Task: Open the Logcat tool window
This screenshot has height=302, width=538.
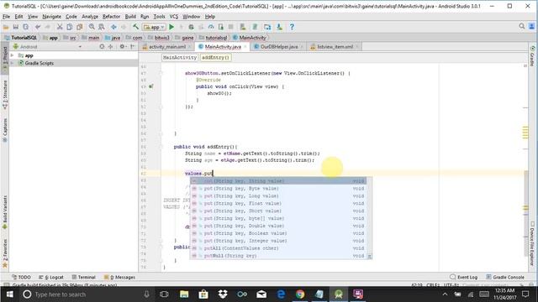Action: tap(51, 277)
